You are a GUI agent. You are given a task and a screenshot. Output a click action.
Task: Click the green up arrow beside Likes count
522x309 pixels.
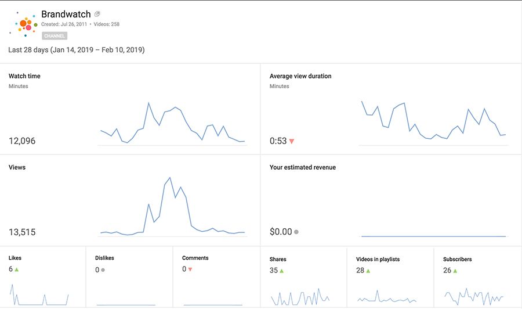tap(17, 270)
